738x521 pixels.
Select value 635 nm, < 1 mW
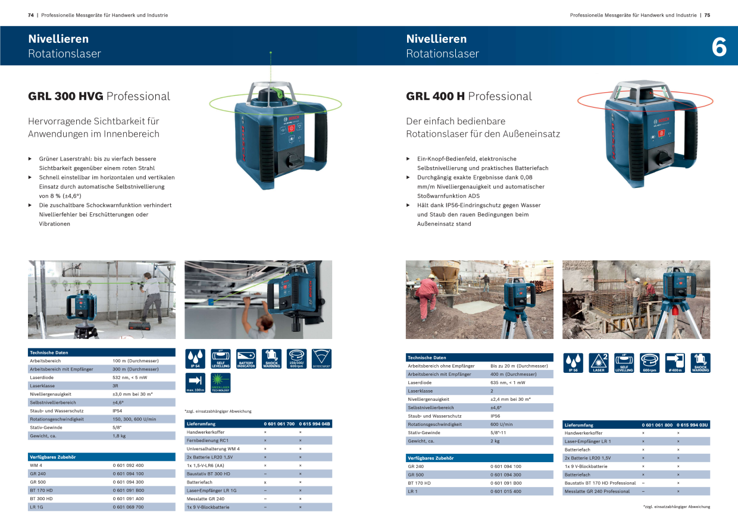click(508, 382)
